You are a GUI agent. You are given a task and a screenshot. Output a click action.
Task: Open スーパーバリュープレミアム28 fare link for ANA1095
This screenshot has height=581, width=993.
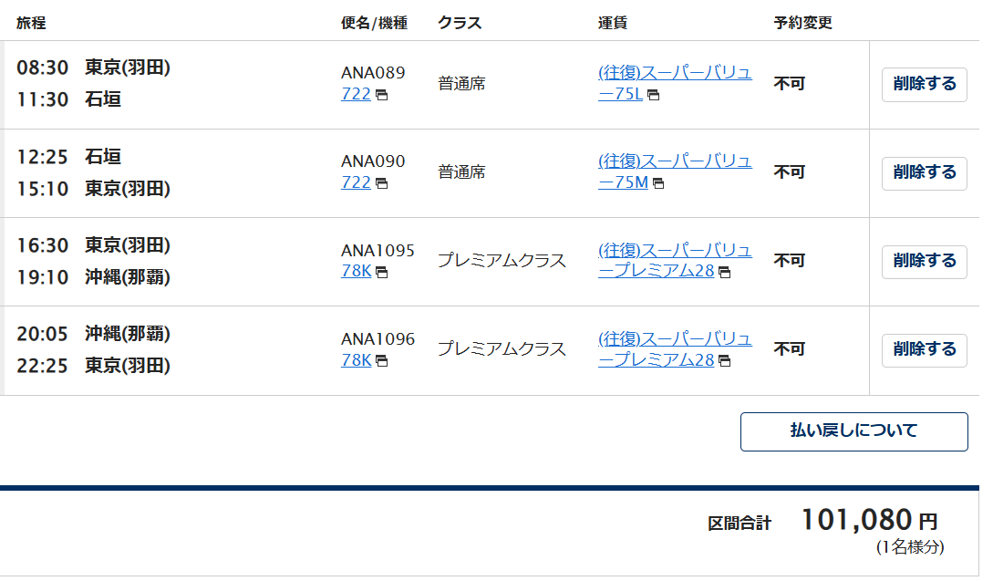[675, 261]
